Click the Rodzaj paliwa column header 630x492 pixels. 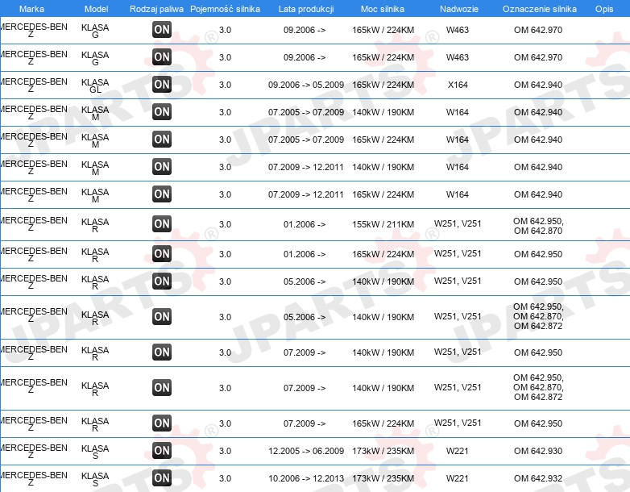(157, 9)
